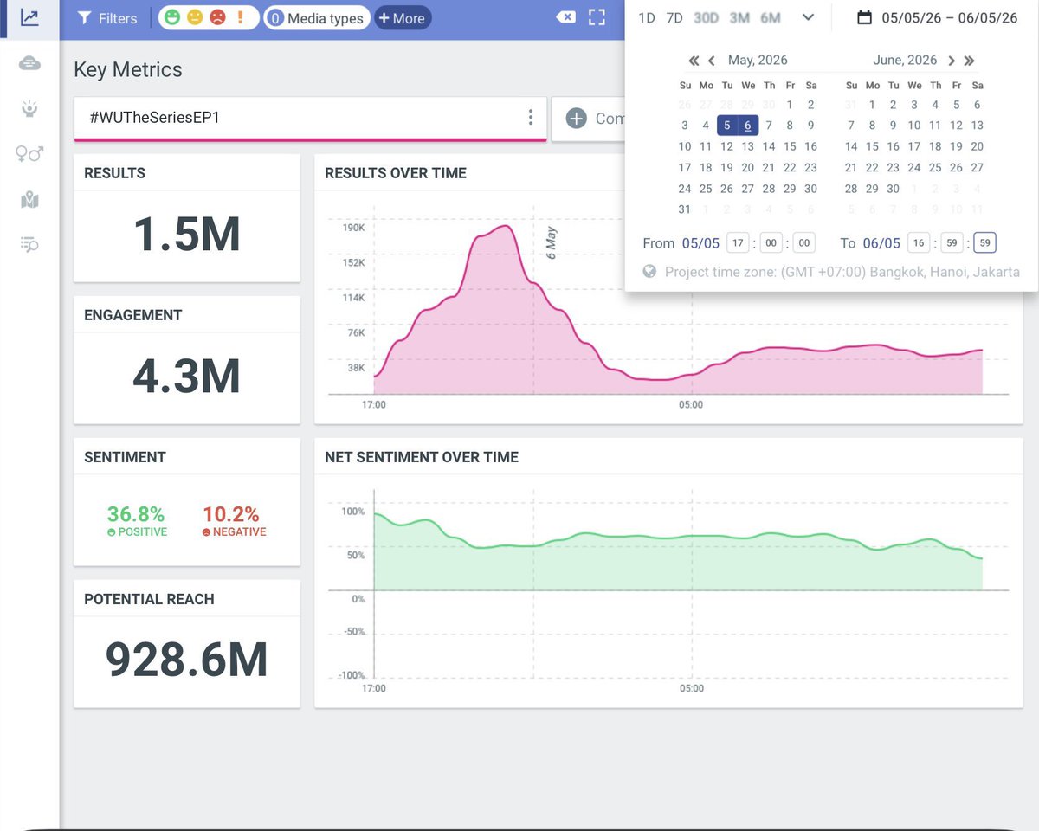Toggle the orange exclamation mark filter

click(241, 17)
